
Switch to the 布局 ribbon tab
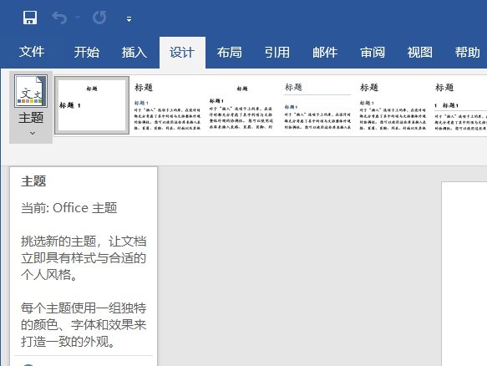point(230,52)
